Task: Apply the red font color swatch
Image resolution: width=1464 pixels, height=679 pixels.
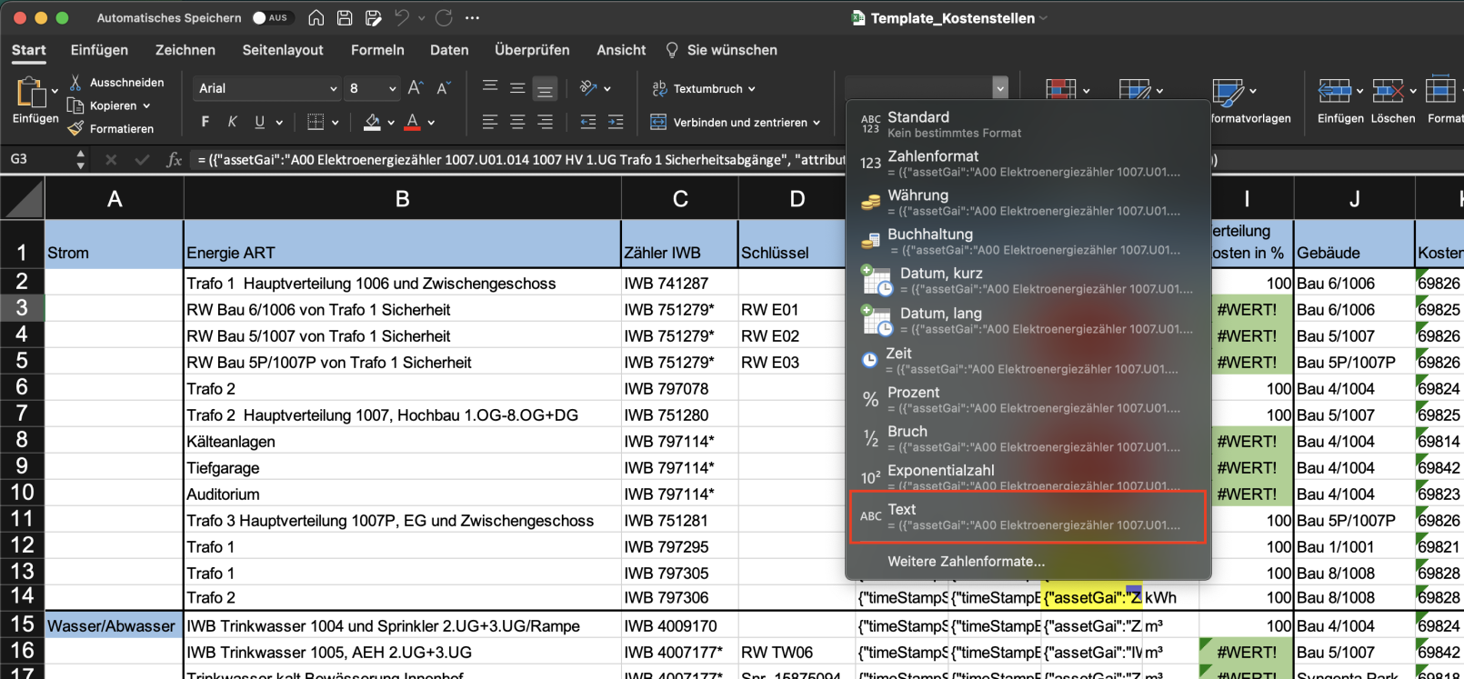Action: (x=412, y=122)
